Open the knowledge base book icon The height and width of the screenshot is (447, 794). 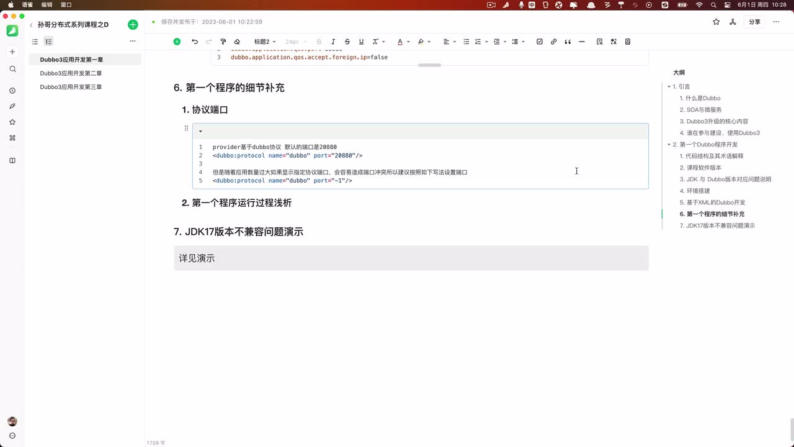click(12, 161)
